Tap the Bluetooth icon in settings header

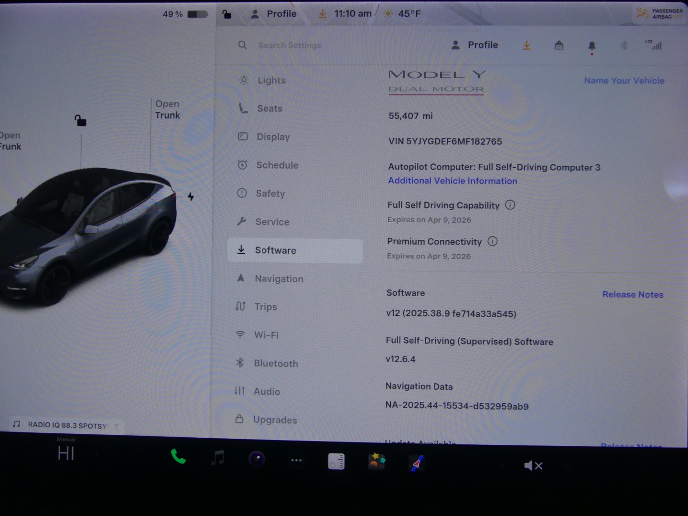pos(623,45)
